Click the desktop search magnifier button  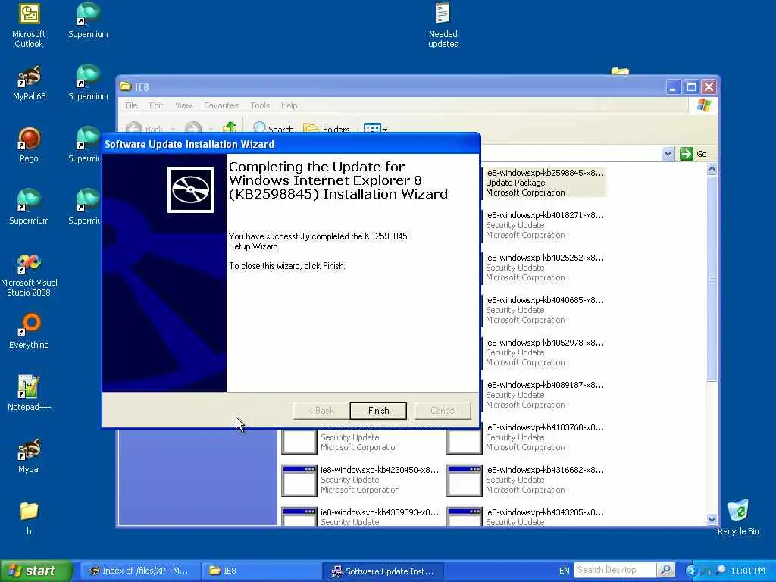click(665, 570)
